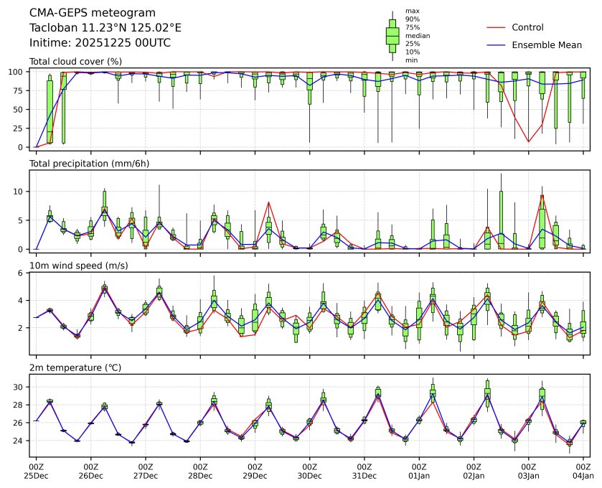Image resolution: width=602 pixels, height=488 pixels.
Task: Click the '00Z 30Dec' x-axis tick label
Action: point(309,471)
